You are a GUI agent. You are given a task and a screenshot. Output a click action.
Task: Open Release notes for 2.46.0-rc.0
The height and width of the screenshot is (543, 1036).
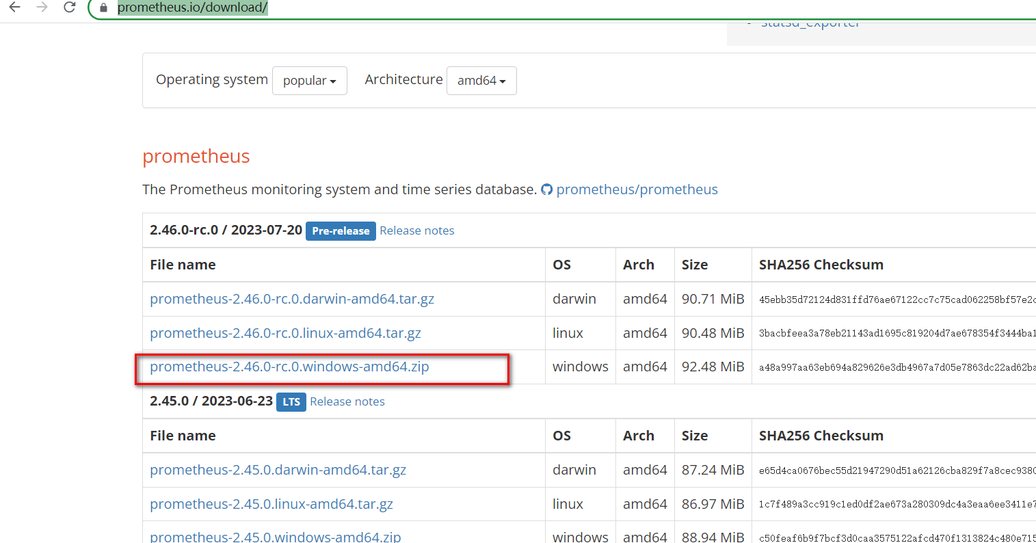[417, 230]
